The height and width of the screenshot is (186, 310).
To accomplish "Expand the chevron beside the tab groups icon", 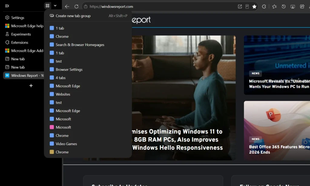I will click(x=55, y=6).
